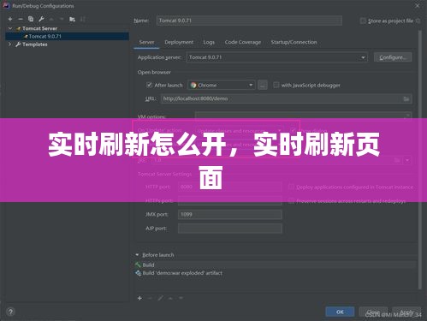The height and width of the screenshot is (321, 427).
Task: Switch to the Deployment tab
Action: click(x=179, y=42)
